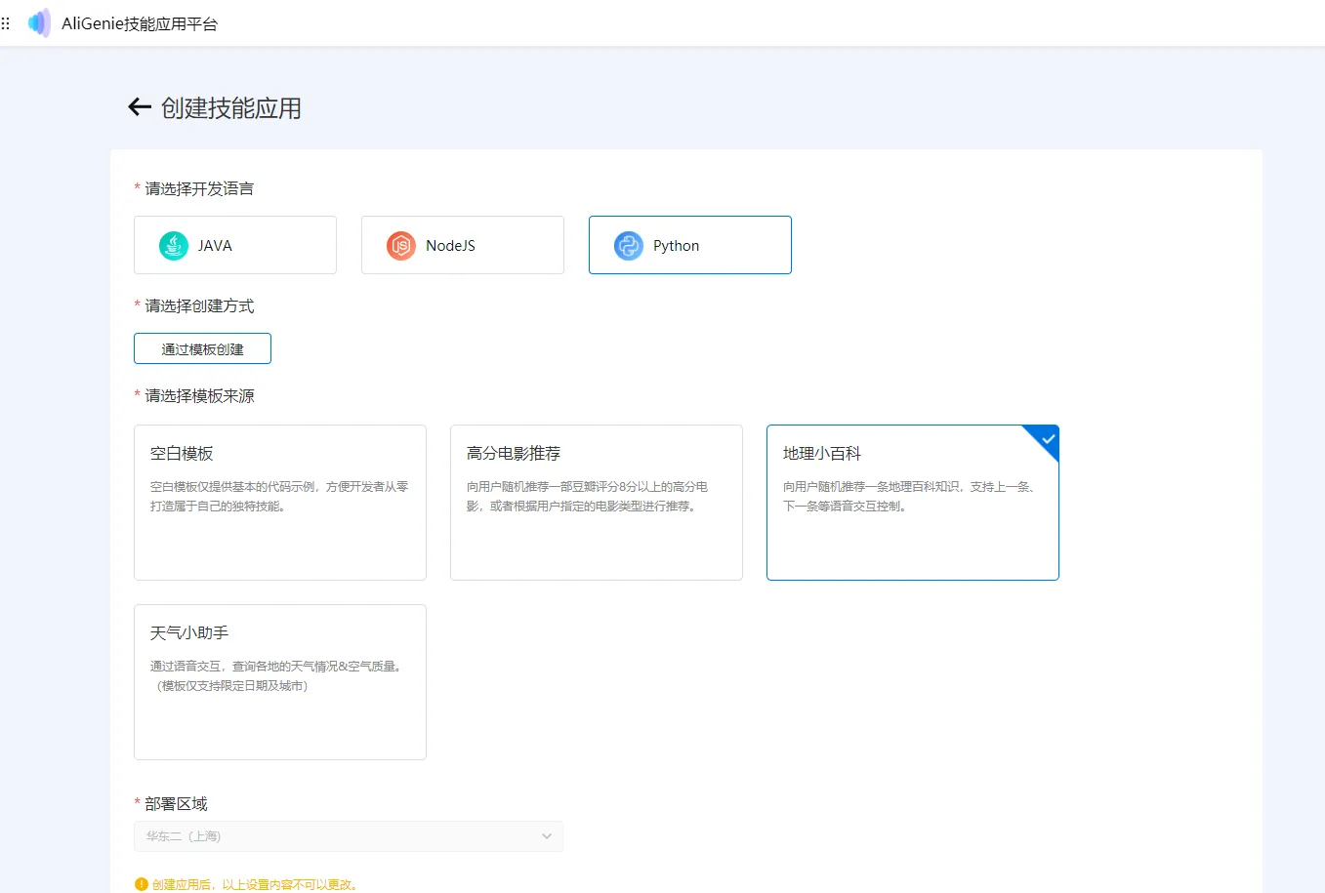The image size is (1325, 893).
Task: Select JAVA as development language
Action: [235, 245]
